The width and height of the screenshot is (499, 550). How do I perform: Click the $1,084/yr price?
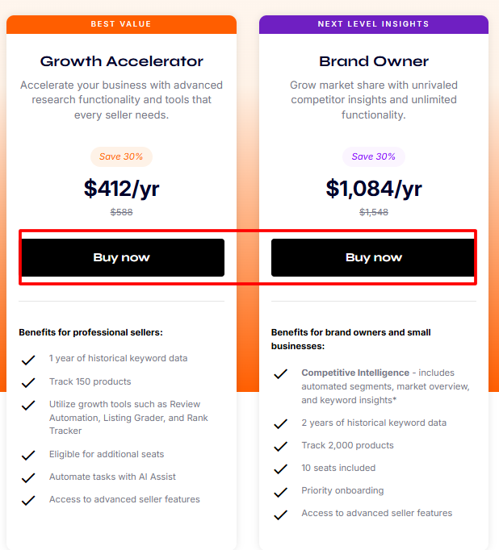374,188
